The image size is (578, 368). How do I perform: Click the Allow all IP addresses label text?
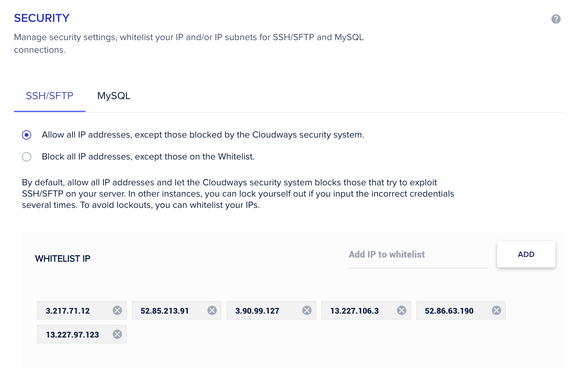[x=203, y=135]
